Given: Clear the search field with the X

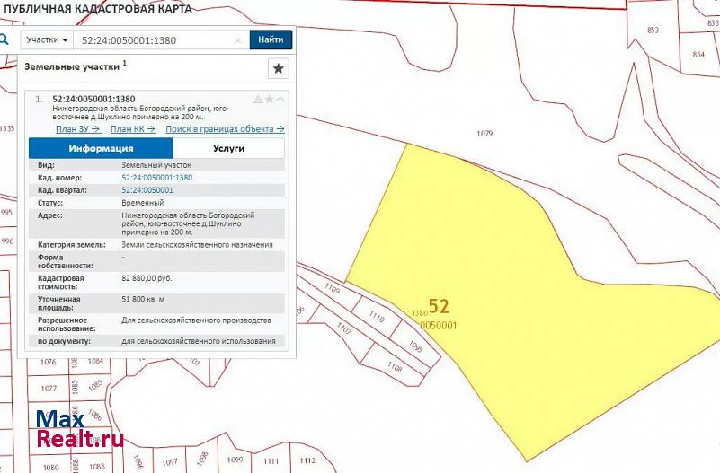Looking at the screenshot, I should [x=238, y=40].
